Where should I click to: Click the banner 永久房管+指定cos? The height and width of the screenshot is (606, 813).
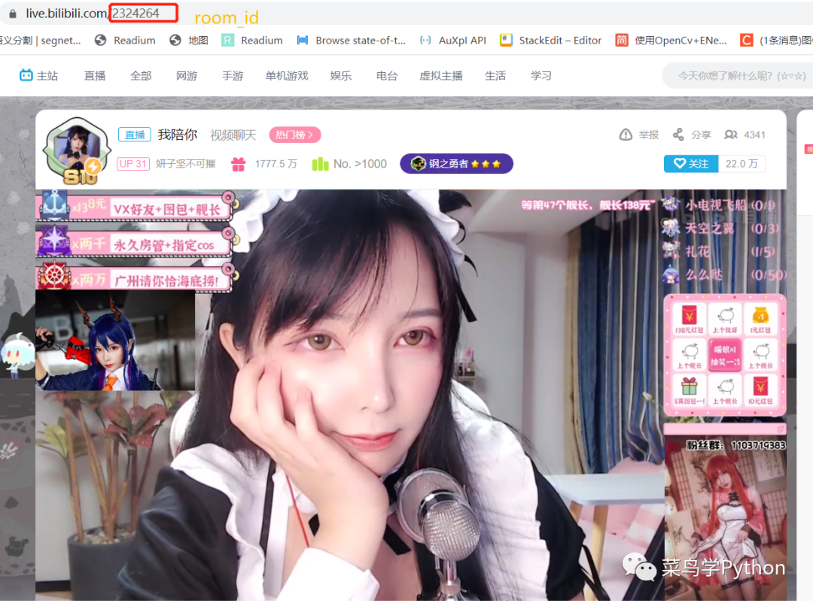(x=134, y=242)
